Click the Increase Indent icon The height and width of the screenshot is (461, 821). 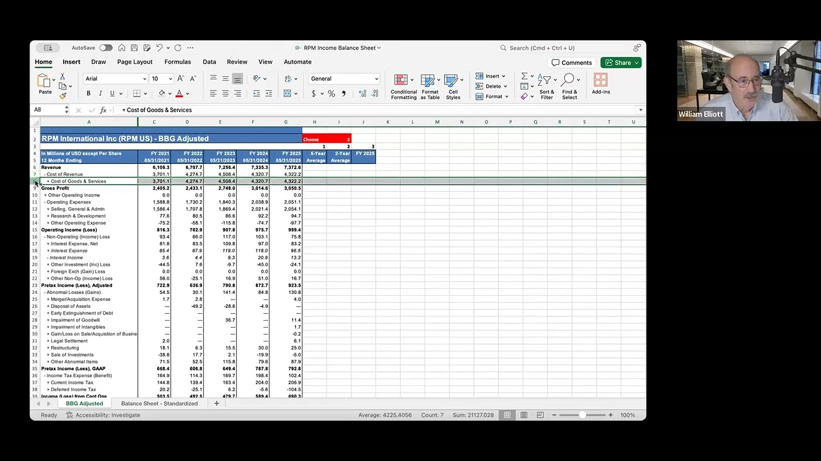click(x=269, y=93)
